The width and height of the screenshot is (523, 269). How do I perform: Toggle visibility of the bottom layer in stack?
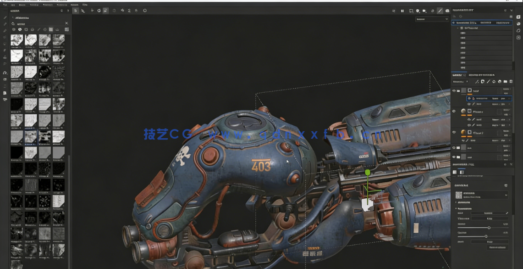(454, 157)
